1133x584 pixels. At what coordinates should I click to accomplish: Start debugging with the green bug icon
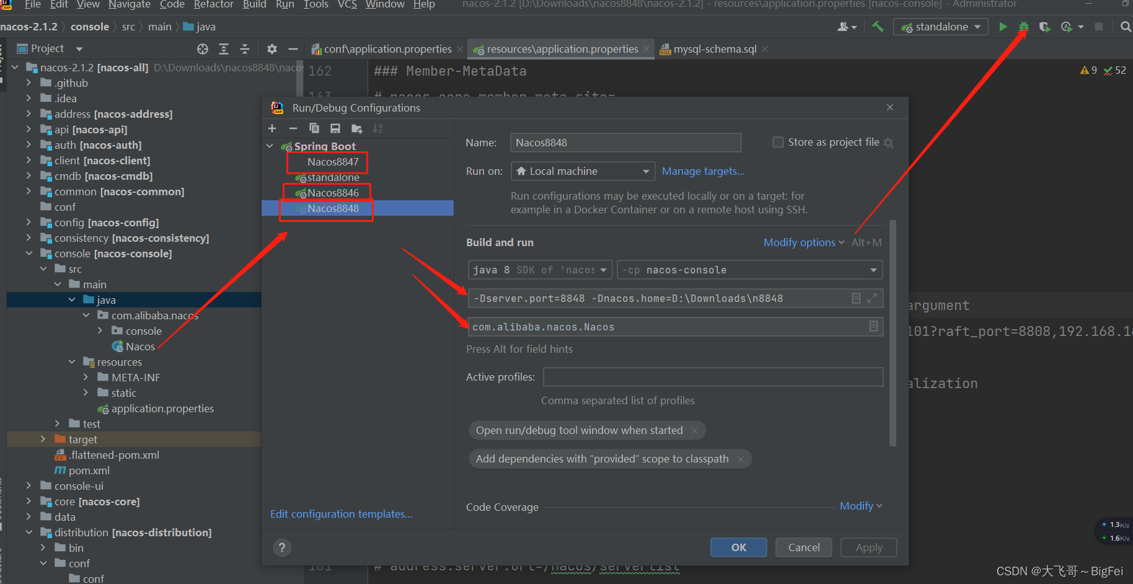coord(1024,27)
